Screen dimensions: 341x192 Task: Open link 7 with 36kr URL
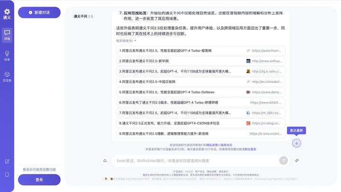pyautogui.click(x=200, y=113)
